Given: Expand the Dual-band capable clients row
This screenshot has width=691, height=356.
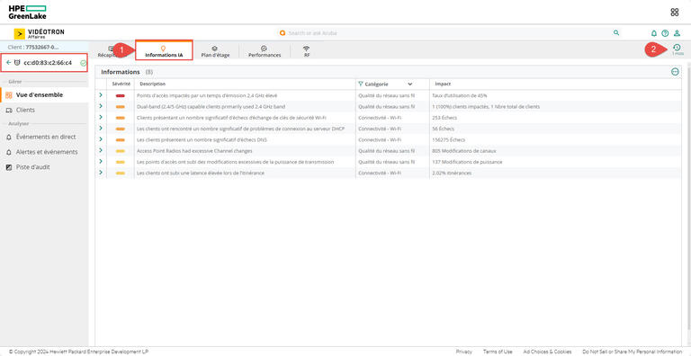Looking at the screenshot, I should (101, 106).
